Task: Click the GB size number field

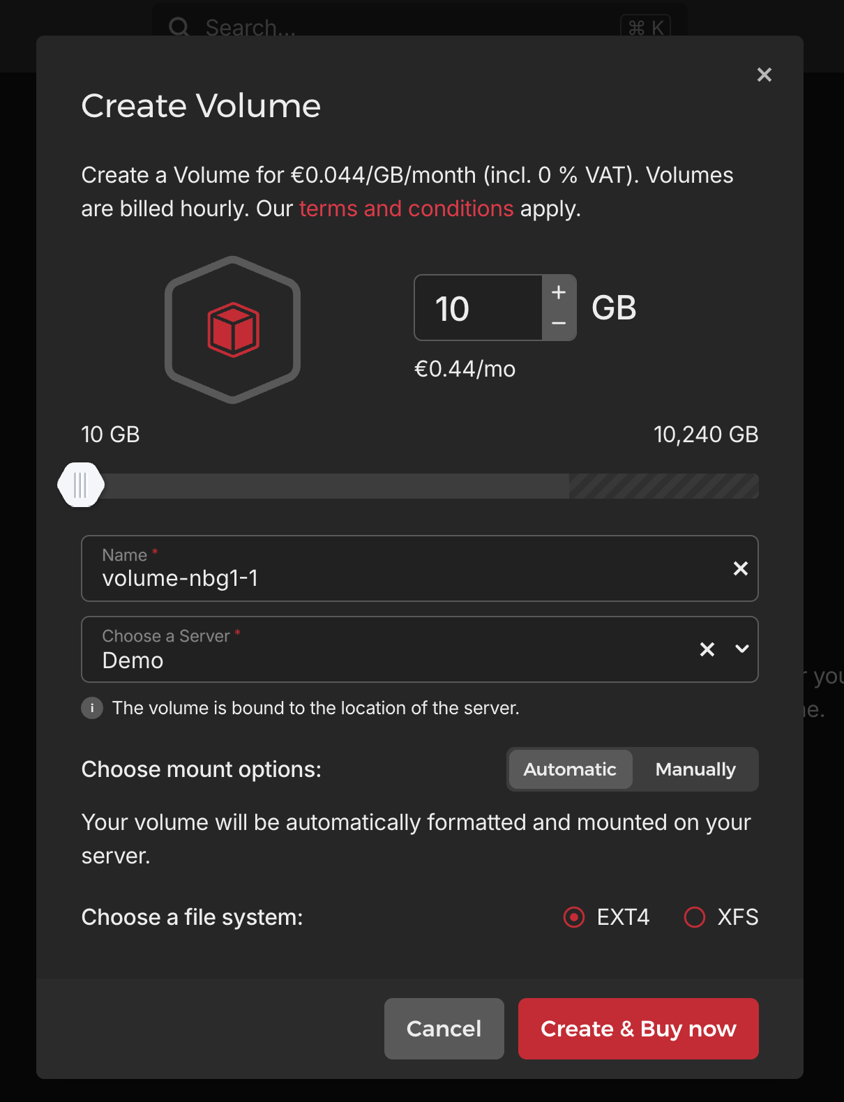Action: pos(478,308)
